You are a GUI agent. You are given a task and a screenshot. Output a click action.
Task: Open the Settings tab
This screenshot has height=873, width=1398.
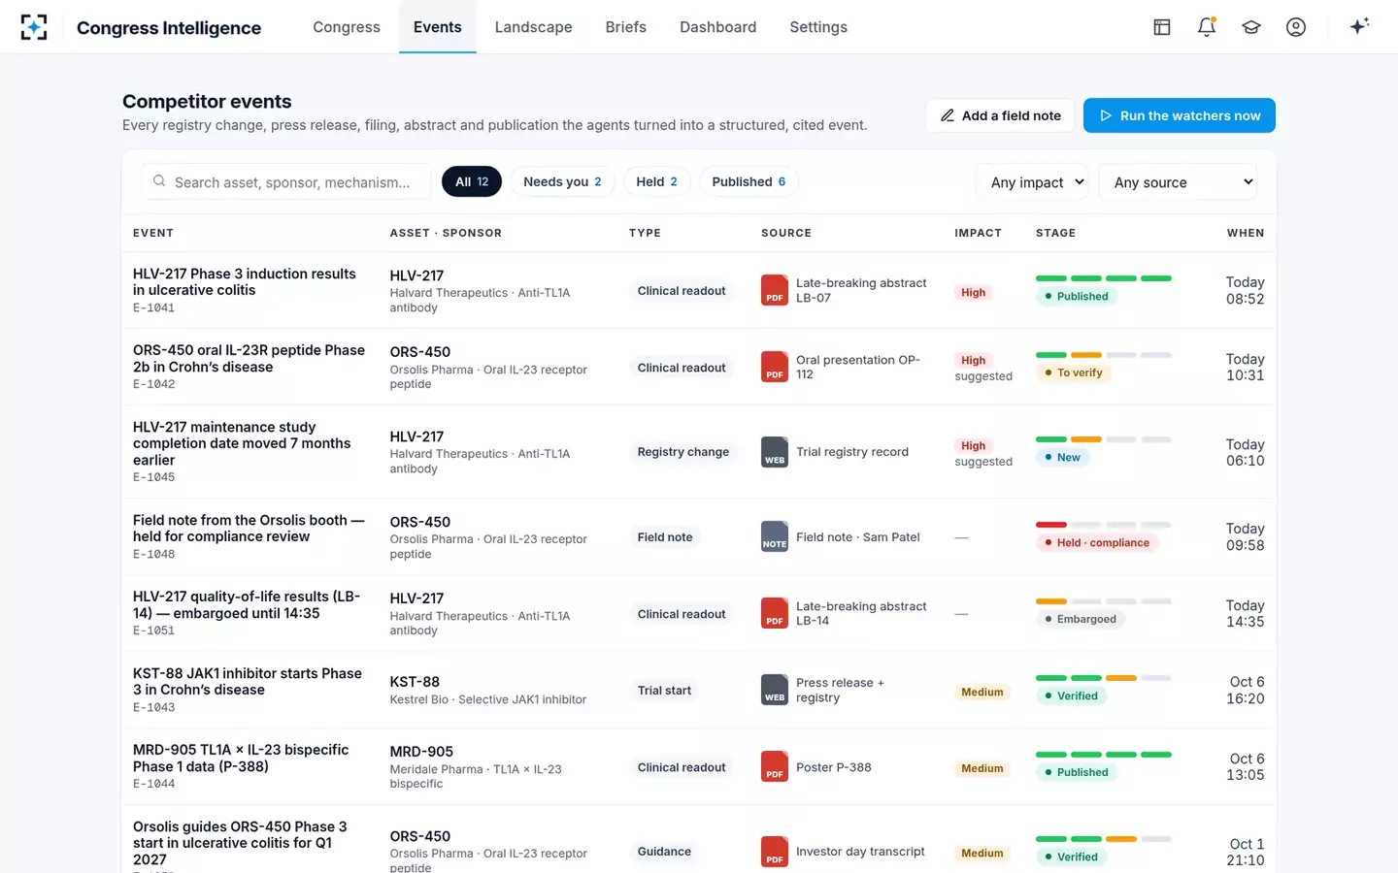pos(818,27)
